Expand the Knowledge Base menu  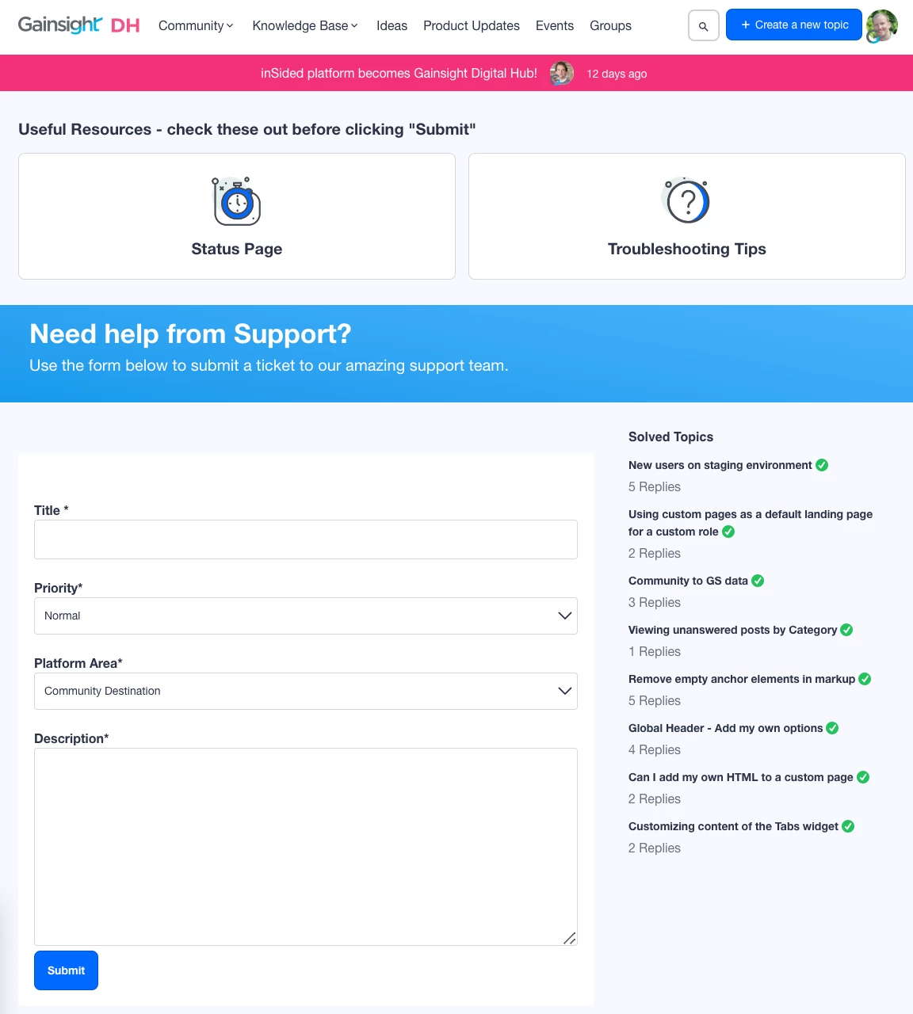(305, 25)
